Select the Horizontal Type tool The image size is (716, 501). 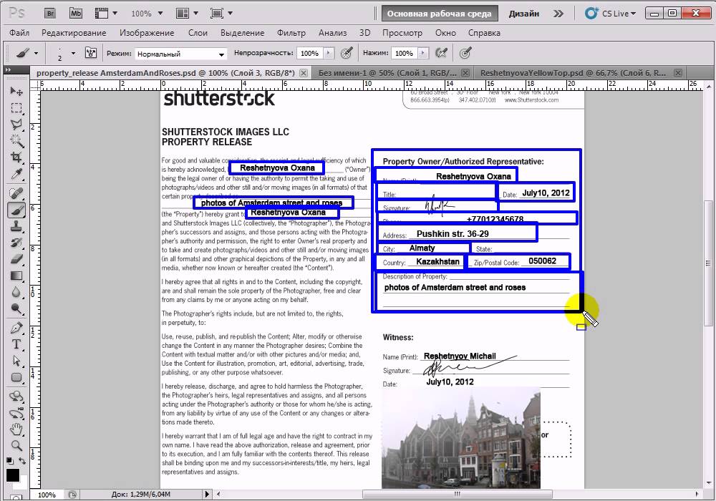point(16,344)
